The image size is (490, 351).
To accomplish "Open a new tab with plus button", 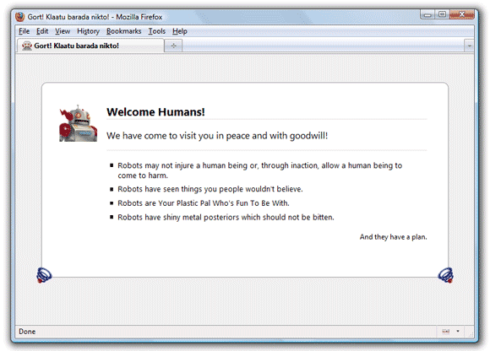I will click(173, 46).
